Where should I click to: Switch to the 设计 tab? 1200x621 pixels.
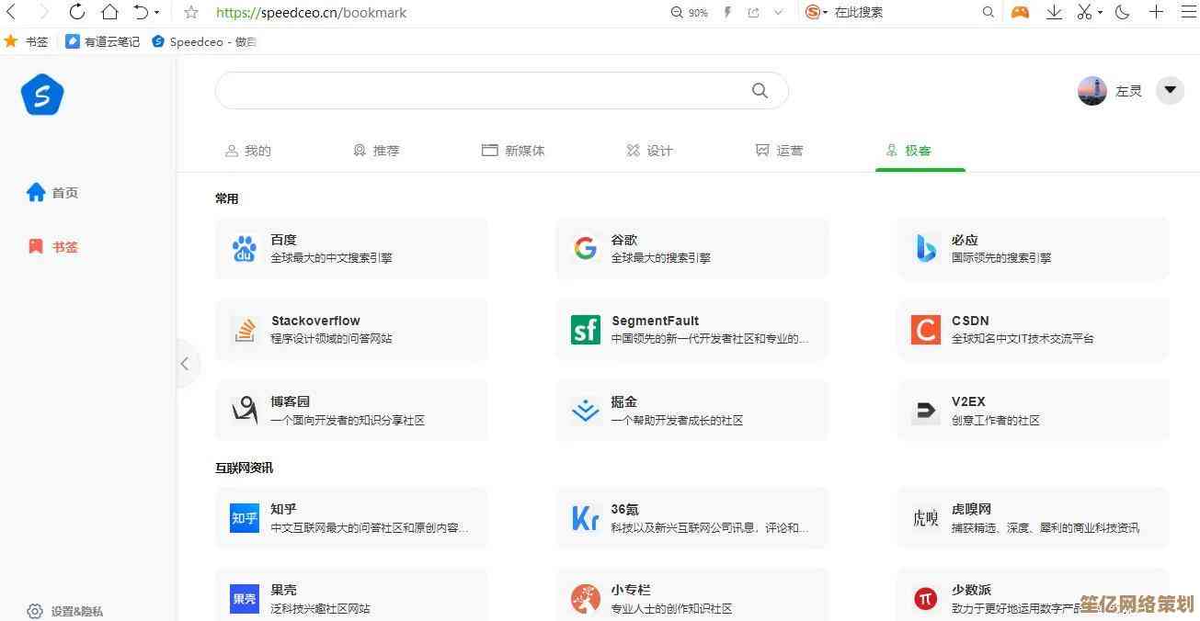coord(649,151)
